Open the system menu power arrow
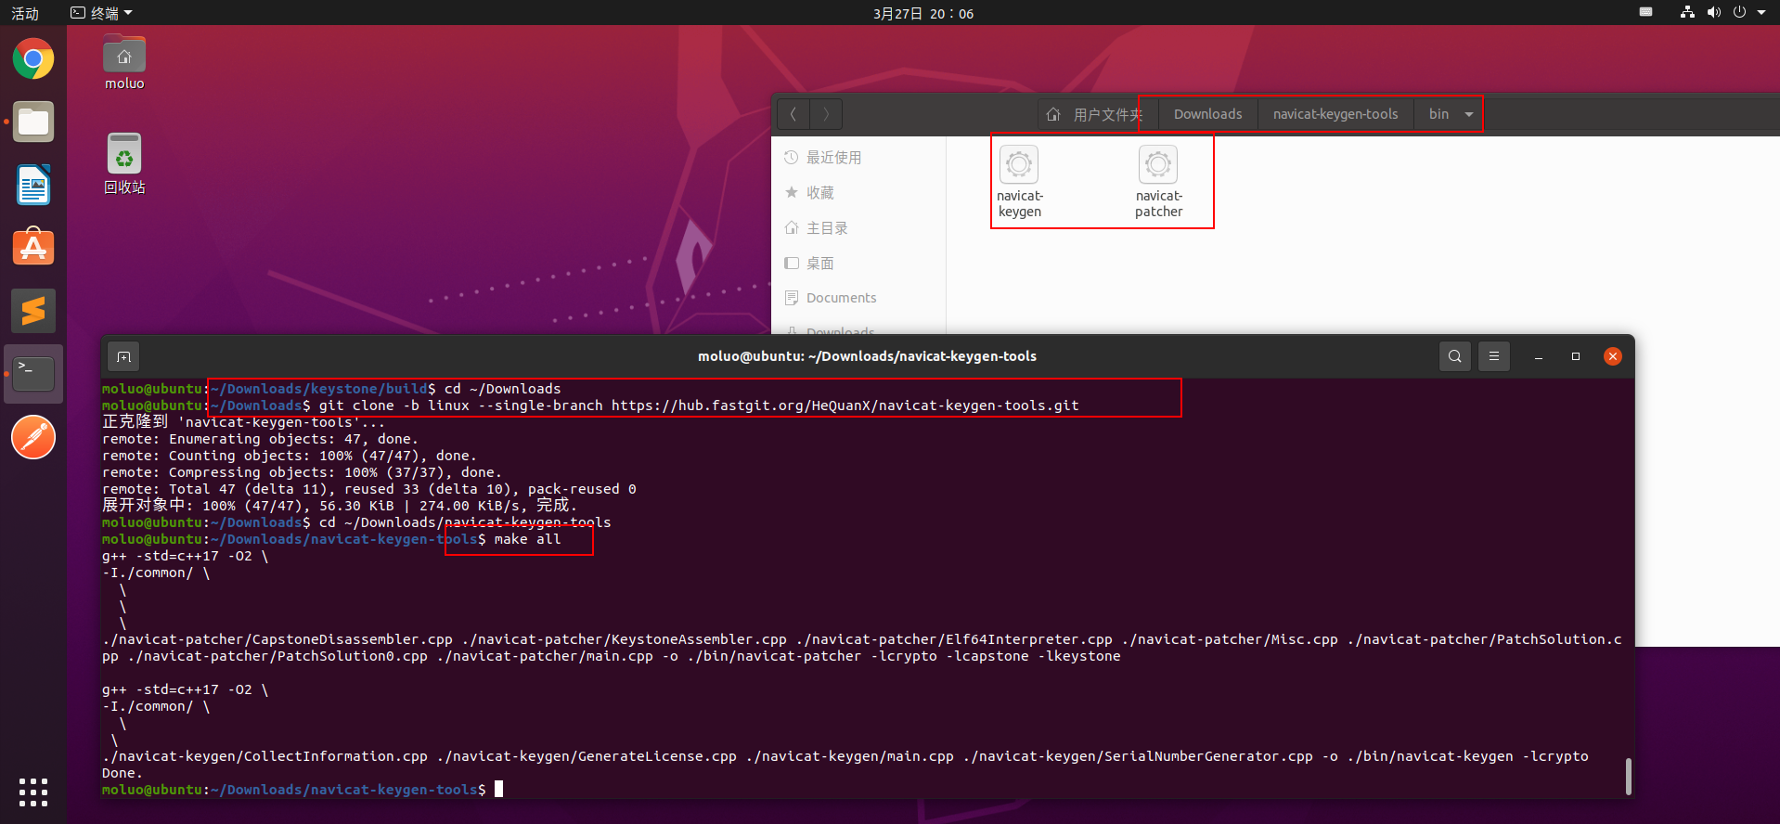This screenshot has width=1780, height=824. tap(1761, 12)
